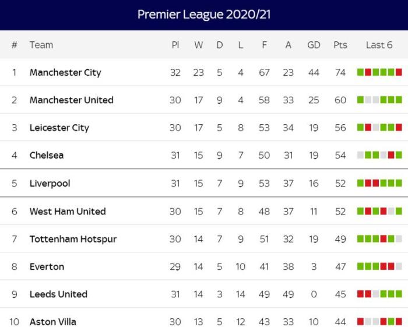408x327 pixels.
Task: Click the Leicester City team name
Action: pyautogui.click(x=59, y=128)
